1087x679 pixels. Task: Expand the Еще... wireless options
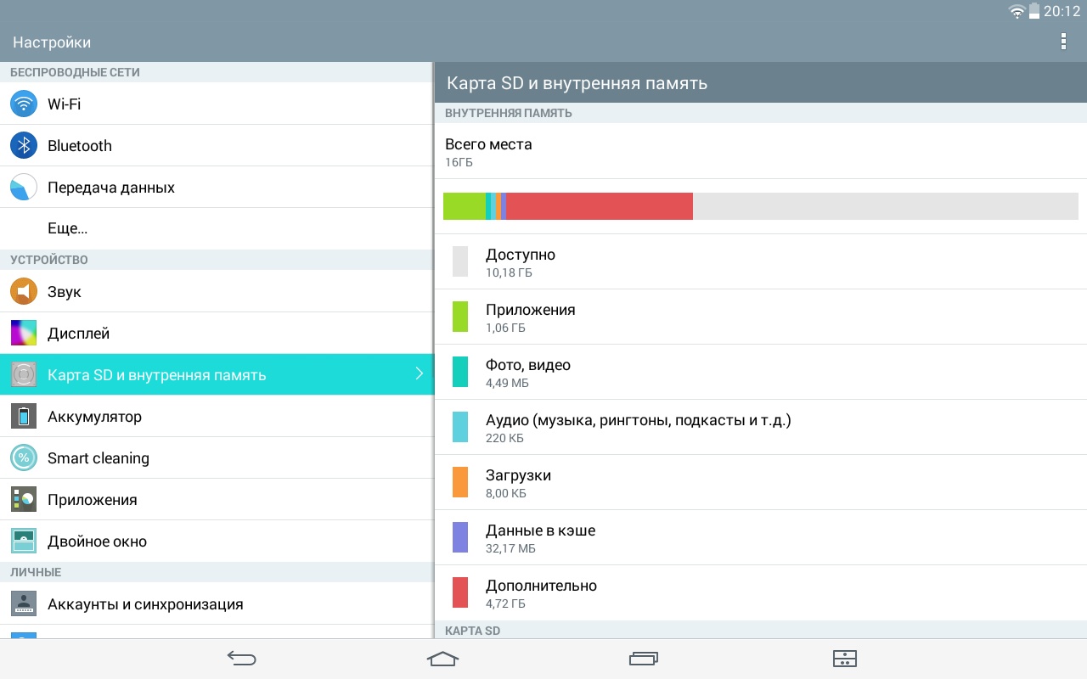(x=68, y=228)
